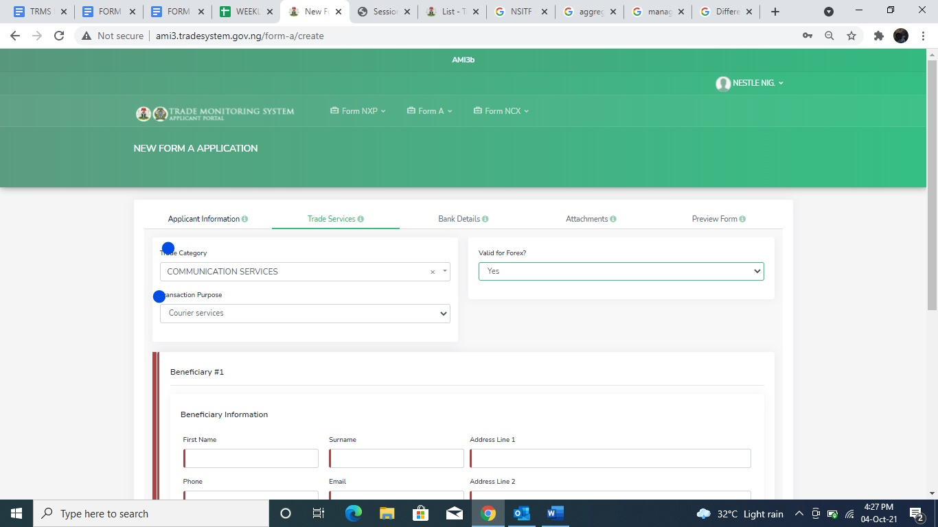Expand the Form NXP menu
This screenshot has height=527, width=938.
pyautogui.click(x=358, y=110)
